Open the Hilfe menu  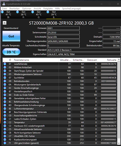coord(57,9)
